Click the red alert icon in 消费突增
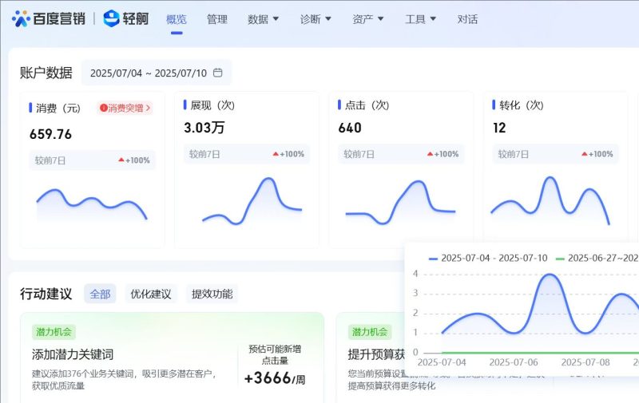Screen dimensions: 639x403 pyautogui.click(x=103, y=108)
